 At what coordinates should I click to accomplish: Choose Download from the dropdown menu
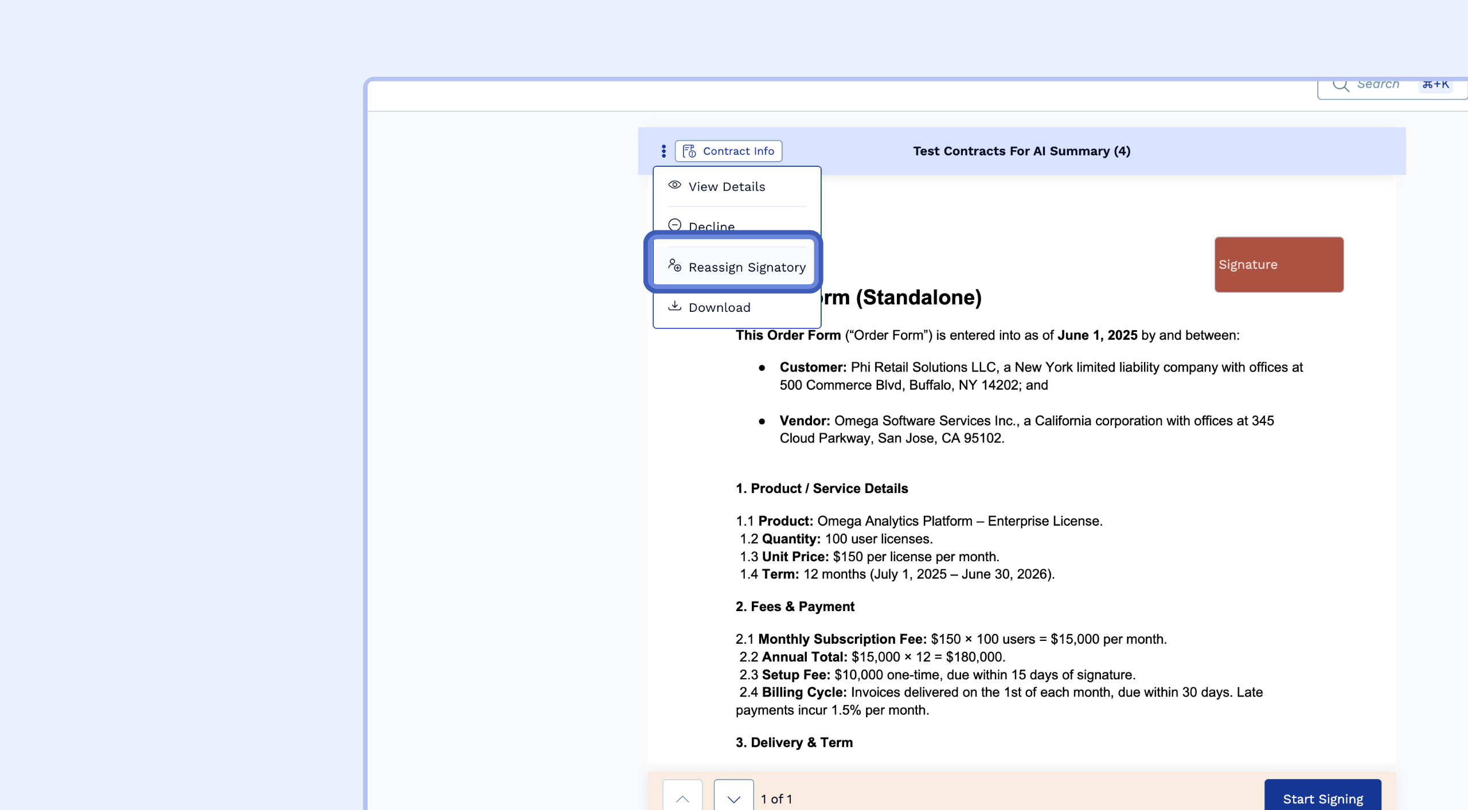pyautogui.click(x=719, y=307)
